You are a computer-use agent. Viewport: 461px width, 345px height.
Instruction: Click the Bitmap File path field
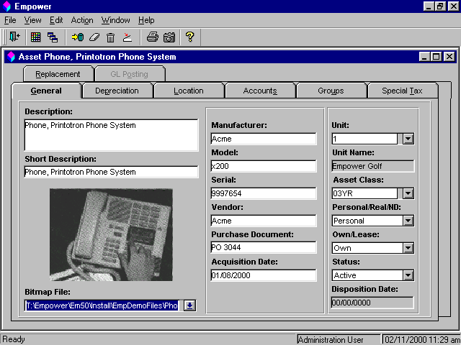(102, 305)
